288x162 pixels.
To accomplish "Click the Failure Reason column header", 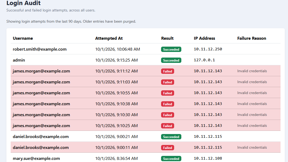I will pyautogui.click(x=252, y=38).
